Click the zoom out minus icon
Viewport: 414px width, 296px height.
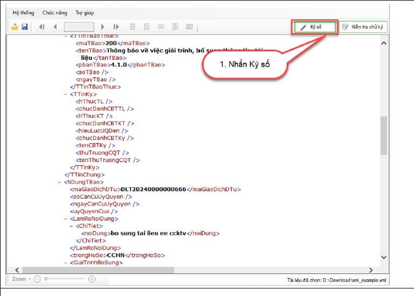pos(37,279)
